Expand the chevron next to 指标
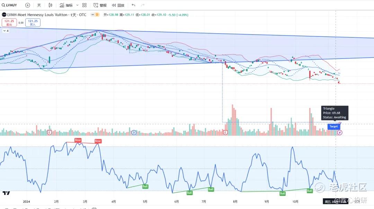 [77, 5]
